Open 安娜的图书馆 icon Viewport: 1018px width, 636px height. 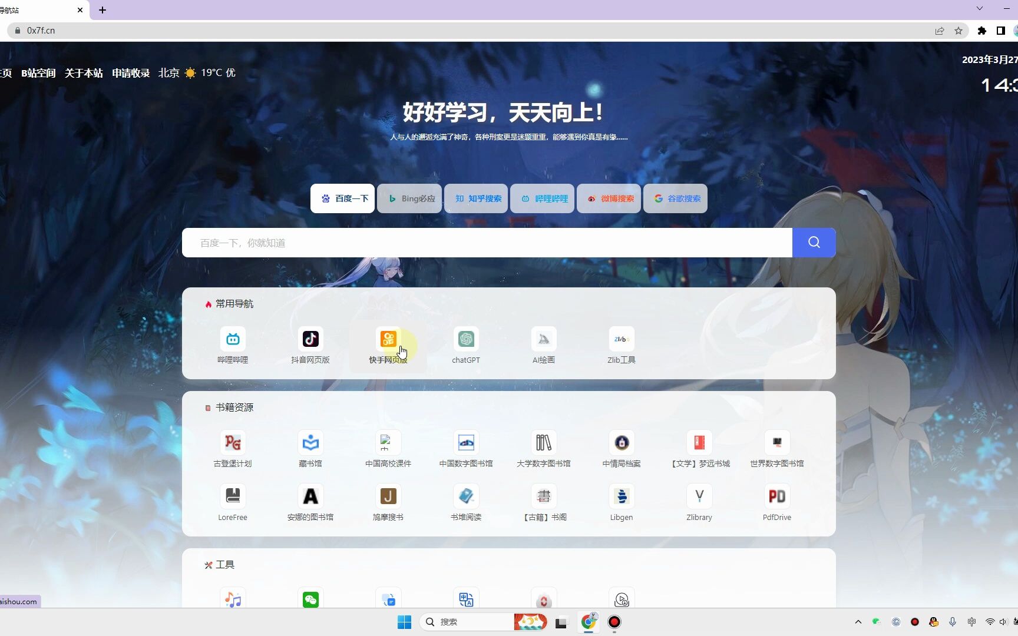[x=310, y=496]
